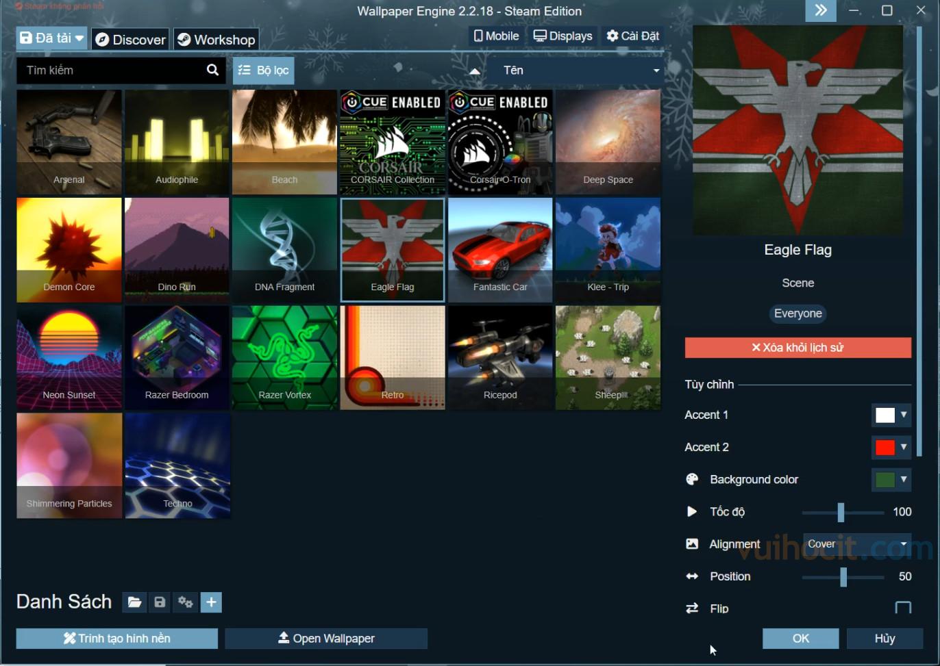This screenshot has width=940, height=666.
Task: Switch to the Workshop tab
Action: coord(216,40)
